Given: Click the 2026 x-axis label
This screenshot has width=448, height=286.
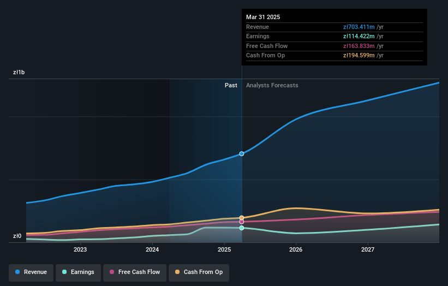Looking at the screenshot, I should [x=296, y=249].
